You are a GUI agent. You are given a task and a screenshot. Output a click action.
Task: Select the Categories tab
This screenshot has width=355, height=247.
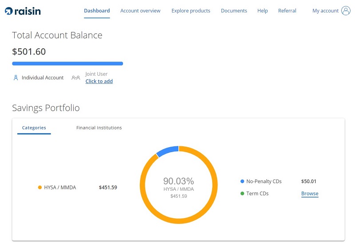34,128
